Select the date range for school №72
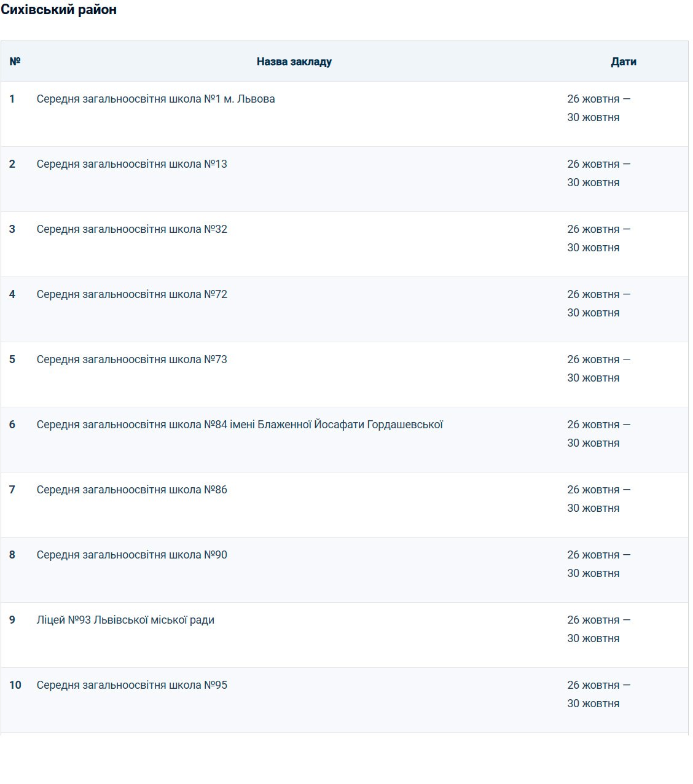The width and height of the screenshot is (693, 784). click(x=599, y=304)
